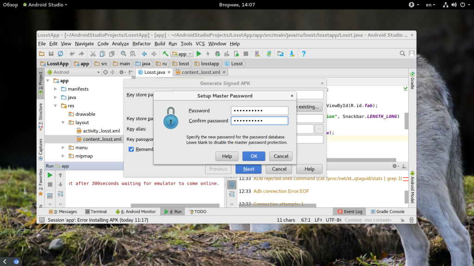Click the Debug bug icon in toolbar
The height and width of the screenshot is (266, 474).
pyautogui.click(x=217, y=54)
